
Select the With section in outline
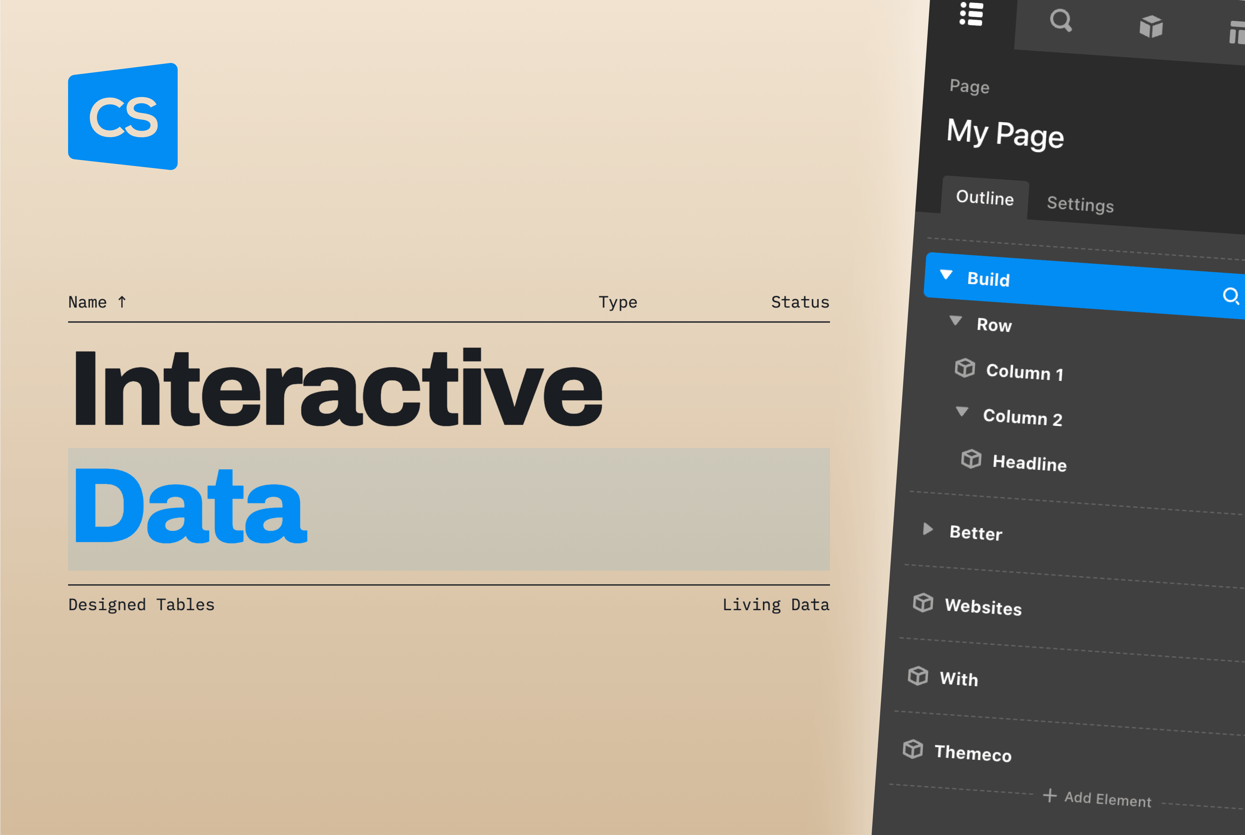click(959, 679)
